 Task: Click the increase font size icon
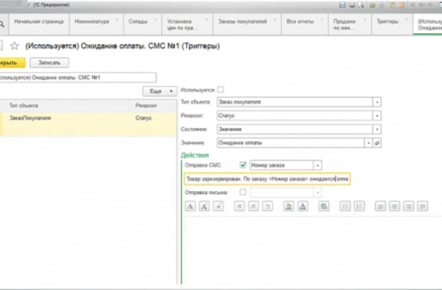pyautogui.click(x=204, y=206)
